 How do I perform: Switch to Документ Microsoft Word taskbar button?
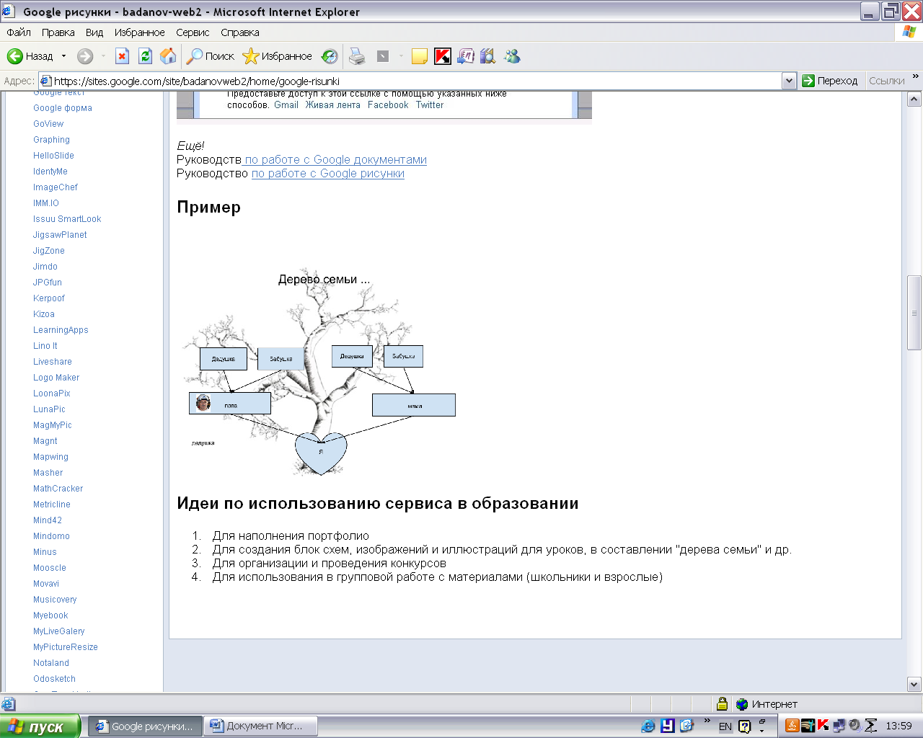(262, 726)
